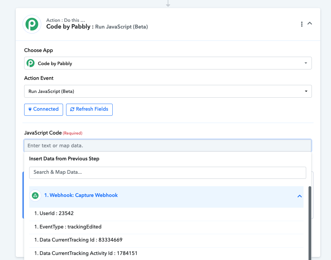Collapse the Webhook: Capture Webhook section

click(299, 196)
